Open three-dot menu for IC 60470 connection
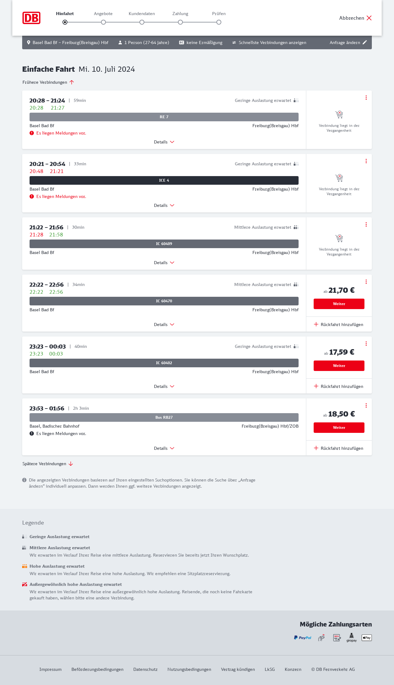The image size is (394, 685). pos(366,282)
